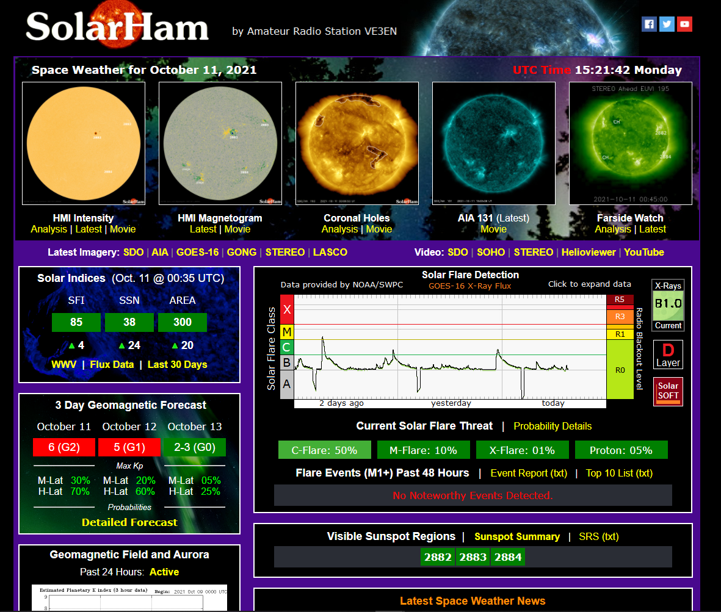Image resolution: width=721 pixels, height=612 pixels.
Task: Open the YouTube channel icon
Action: 684,24
